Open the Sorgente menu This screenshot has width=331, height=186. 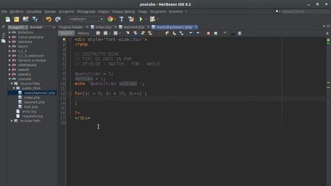[x=66, y=11]
